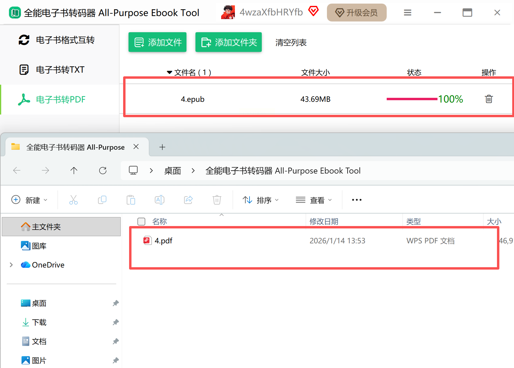Open the user avatar profile picture
This screenshot has width=514, height=368.
[228, 13]
